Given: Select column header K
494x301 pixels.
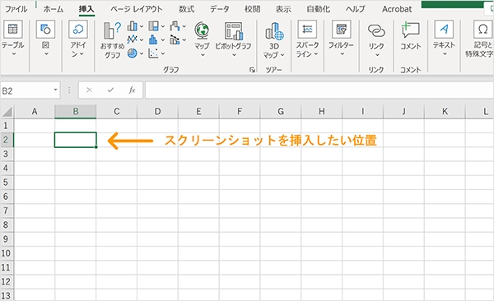Looking at the screenshot, I should tap(445, 112).
